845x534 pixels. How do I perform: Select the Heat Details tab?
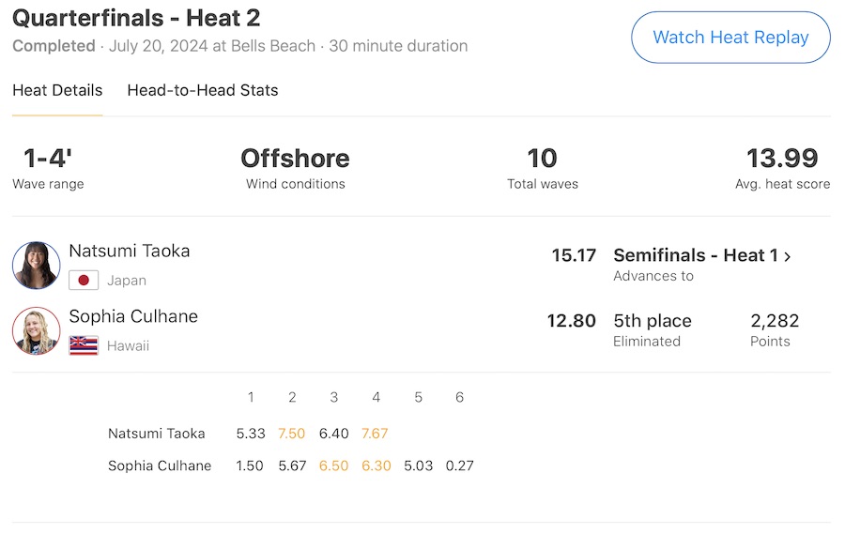coord(57,91)
